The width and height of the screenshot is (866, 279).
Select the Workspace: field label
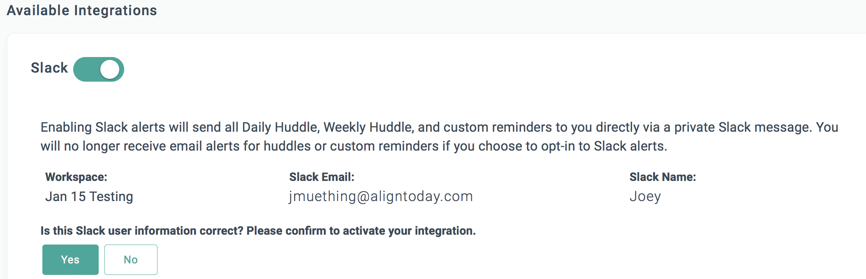pos(76,177)
